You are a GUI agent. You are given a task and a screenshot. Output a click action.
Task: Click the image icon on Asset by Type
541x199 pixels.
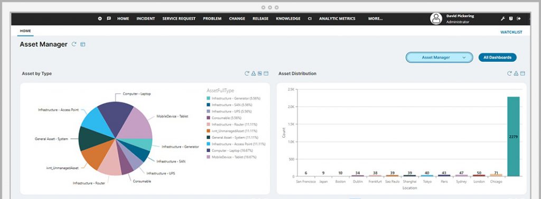tap(260, 73)
